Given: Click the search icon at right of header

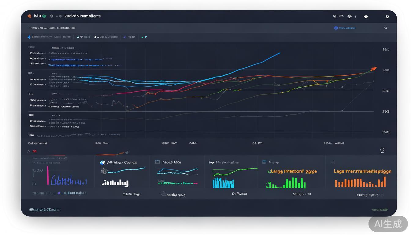Looking at the screenshot, I should (x=386, y=28).
